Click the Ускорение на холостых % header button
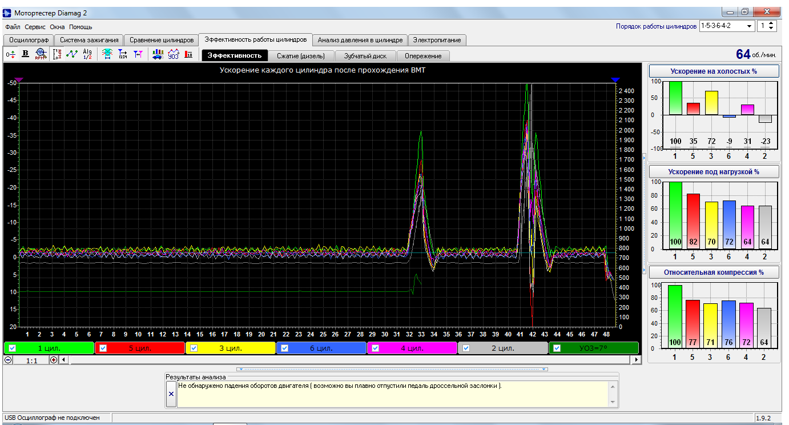 pos(714,71)
